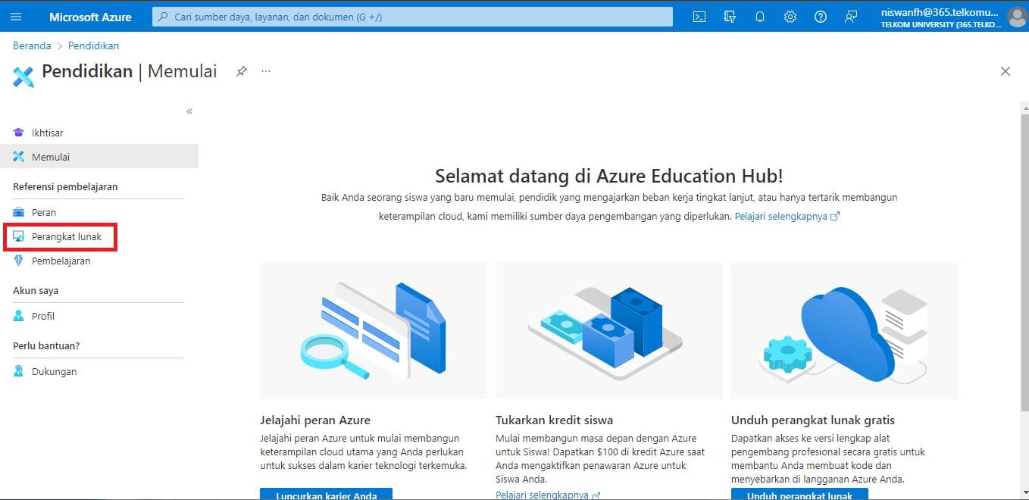Screen dimensions: 1029x500
Task: Click Unduh perangkat lunak gratis heading
Action: click(813, 420)
